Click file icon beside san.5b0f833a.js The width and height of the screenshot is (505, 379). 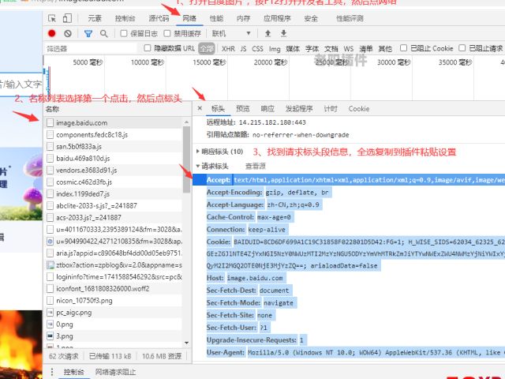click(x=50, y=147)
